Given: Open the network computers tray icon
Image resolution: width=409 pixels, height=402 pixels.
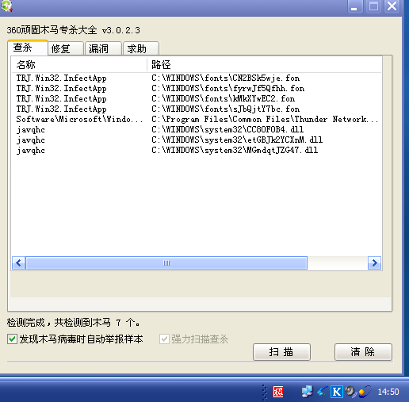Looking at the screenshot, I should (307, 392).
